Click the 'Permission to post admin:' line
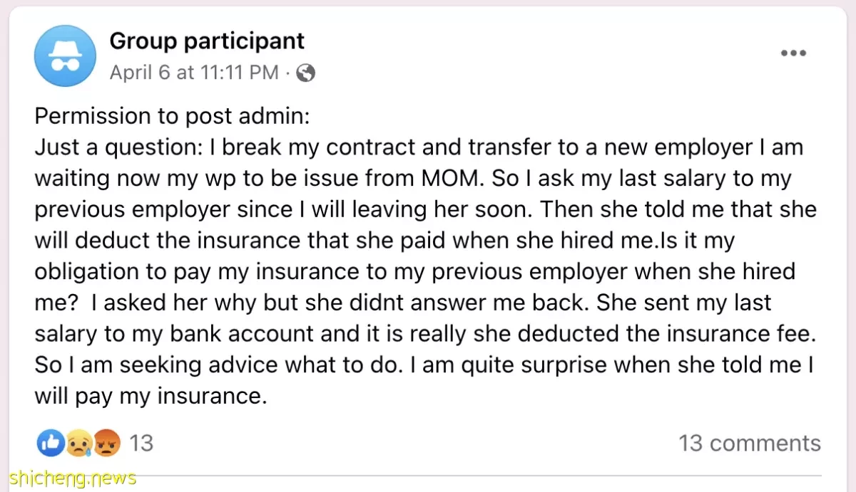Image resolution: width=856 pixels, height=492 pixels. 172,116
